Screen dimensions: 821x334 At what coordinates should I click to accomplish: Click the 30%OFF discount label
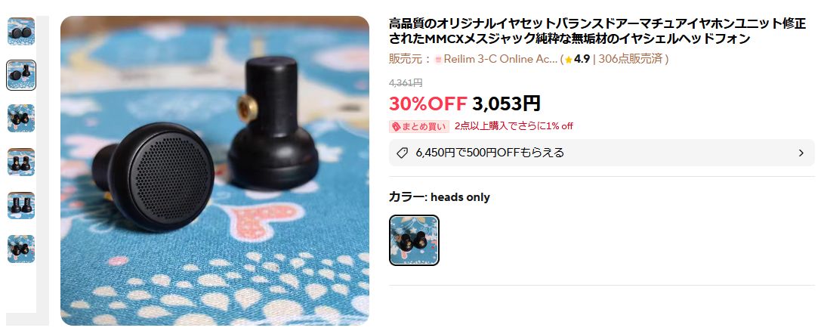427,104
